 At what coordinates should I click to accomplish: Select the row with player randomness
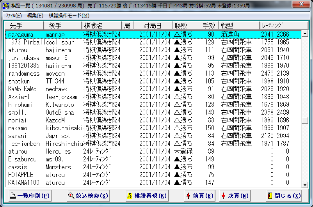click(x=24, y=73)
